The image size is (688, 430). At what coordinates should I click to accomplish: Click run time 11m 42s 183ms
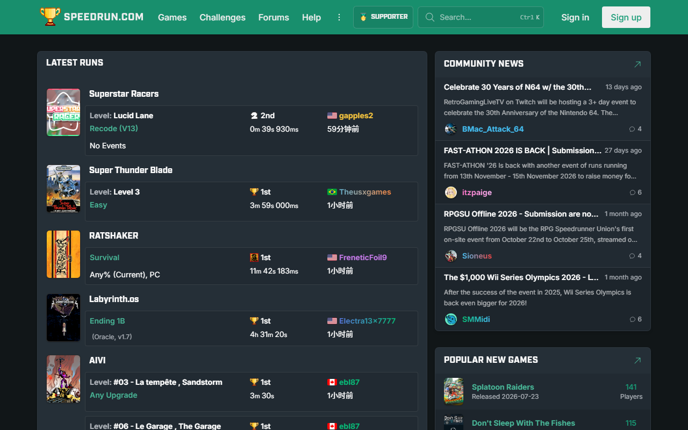click(x=274, y=271)
